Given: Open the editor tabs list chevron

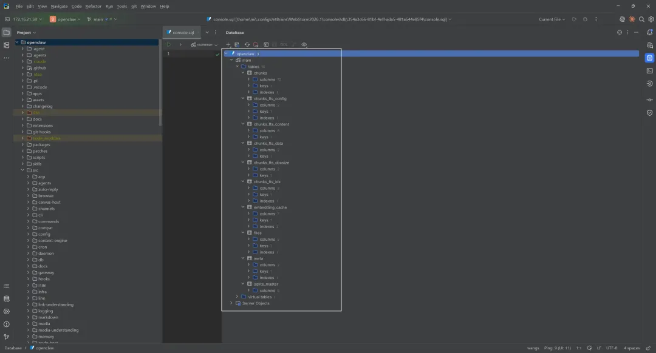Looking at the screenshot, I should click(x=207, y=32).
